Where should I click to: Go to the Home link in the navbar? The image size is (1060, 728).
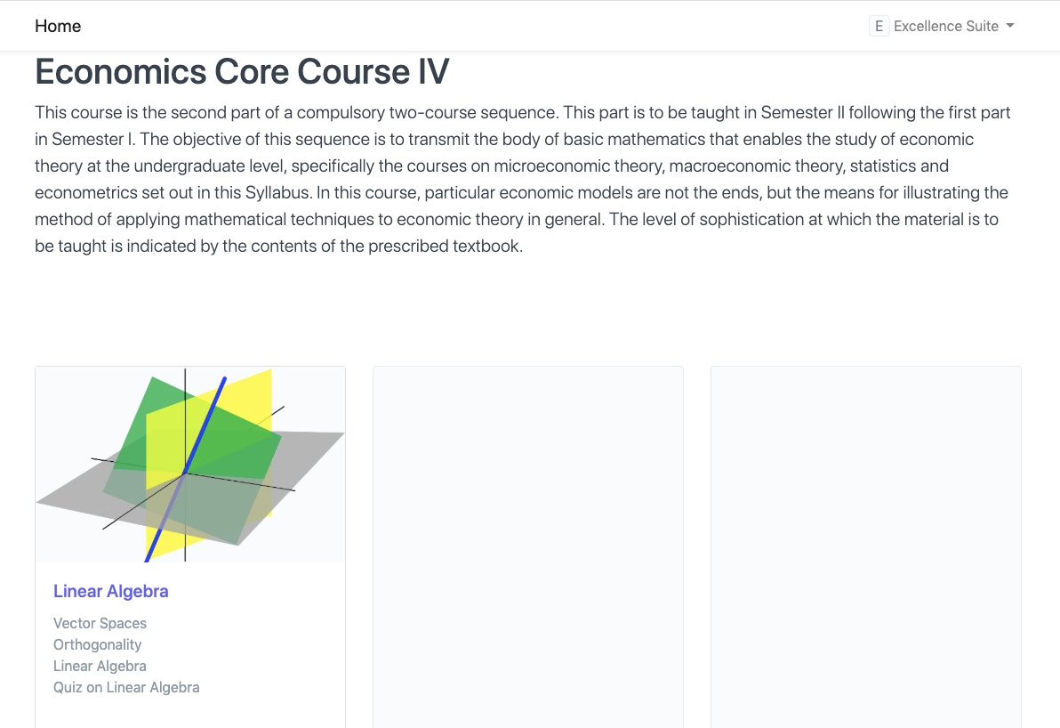(x=58, y=26)
